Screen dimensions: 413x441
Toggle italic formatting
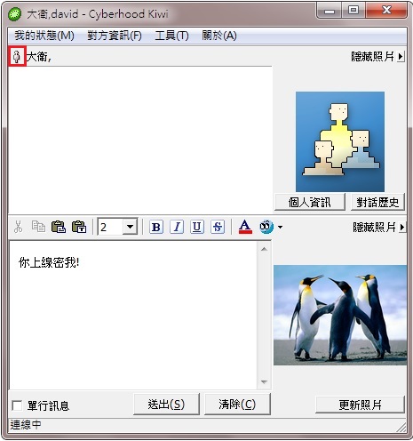[177, 227]
